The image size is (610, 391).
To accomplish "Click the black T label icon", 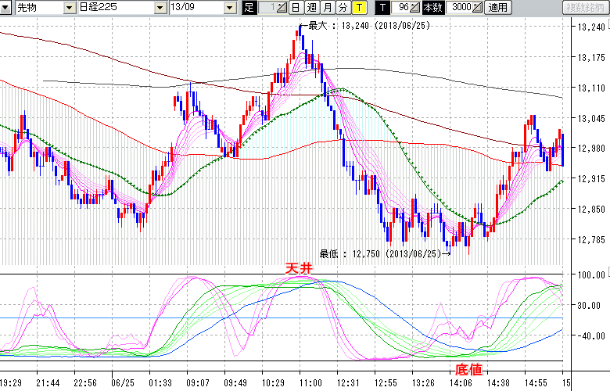I will [x=382, y=8].
